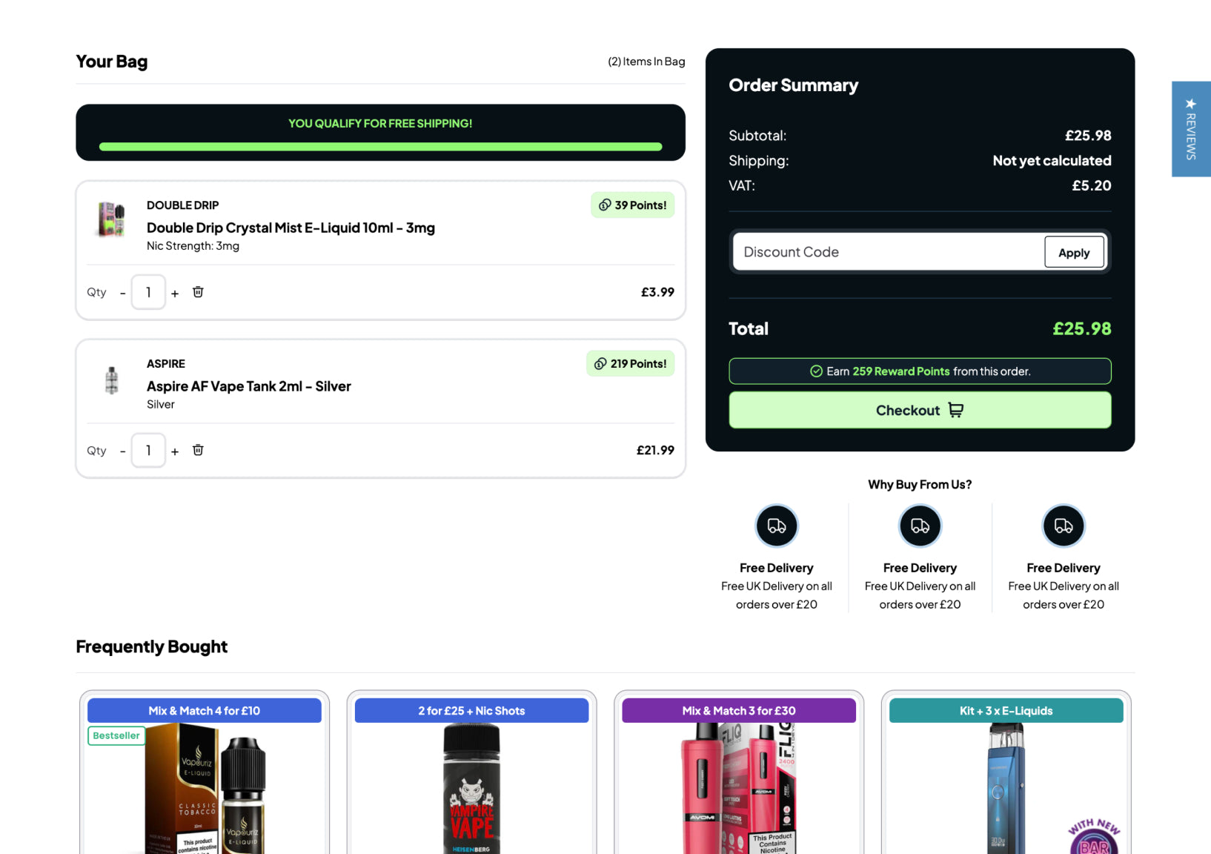Viewport: 1211px width, 854px height.
Task: Open Double Drip Crystal Mist product link
Action: [291, 228]
